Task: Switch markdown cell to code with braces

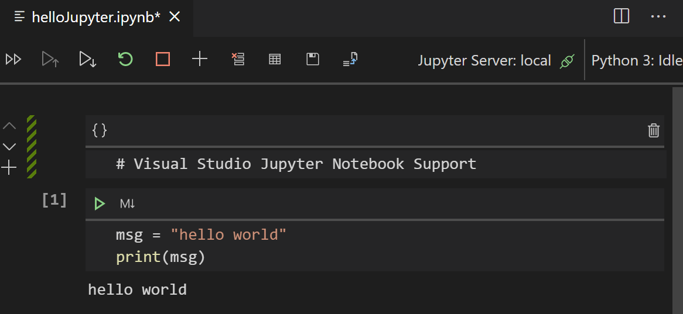Action: click(100, 130)
